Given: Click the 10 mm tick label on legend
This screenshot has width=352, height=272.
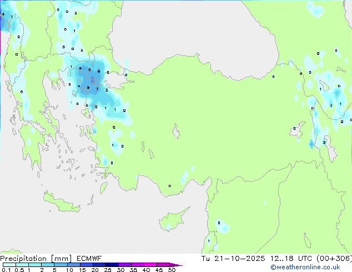Looking at the screenshot, I should [69, 270].
